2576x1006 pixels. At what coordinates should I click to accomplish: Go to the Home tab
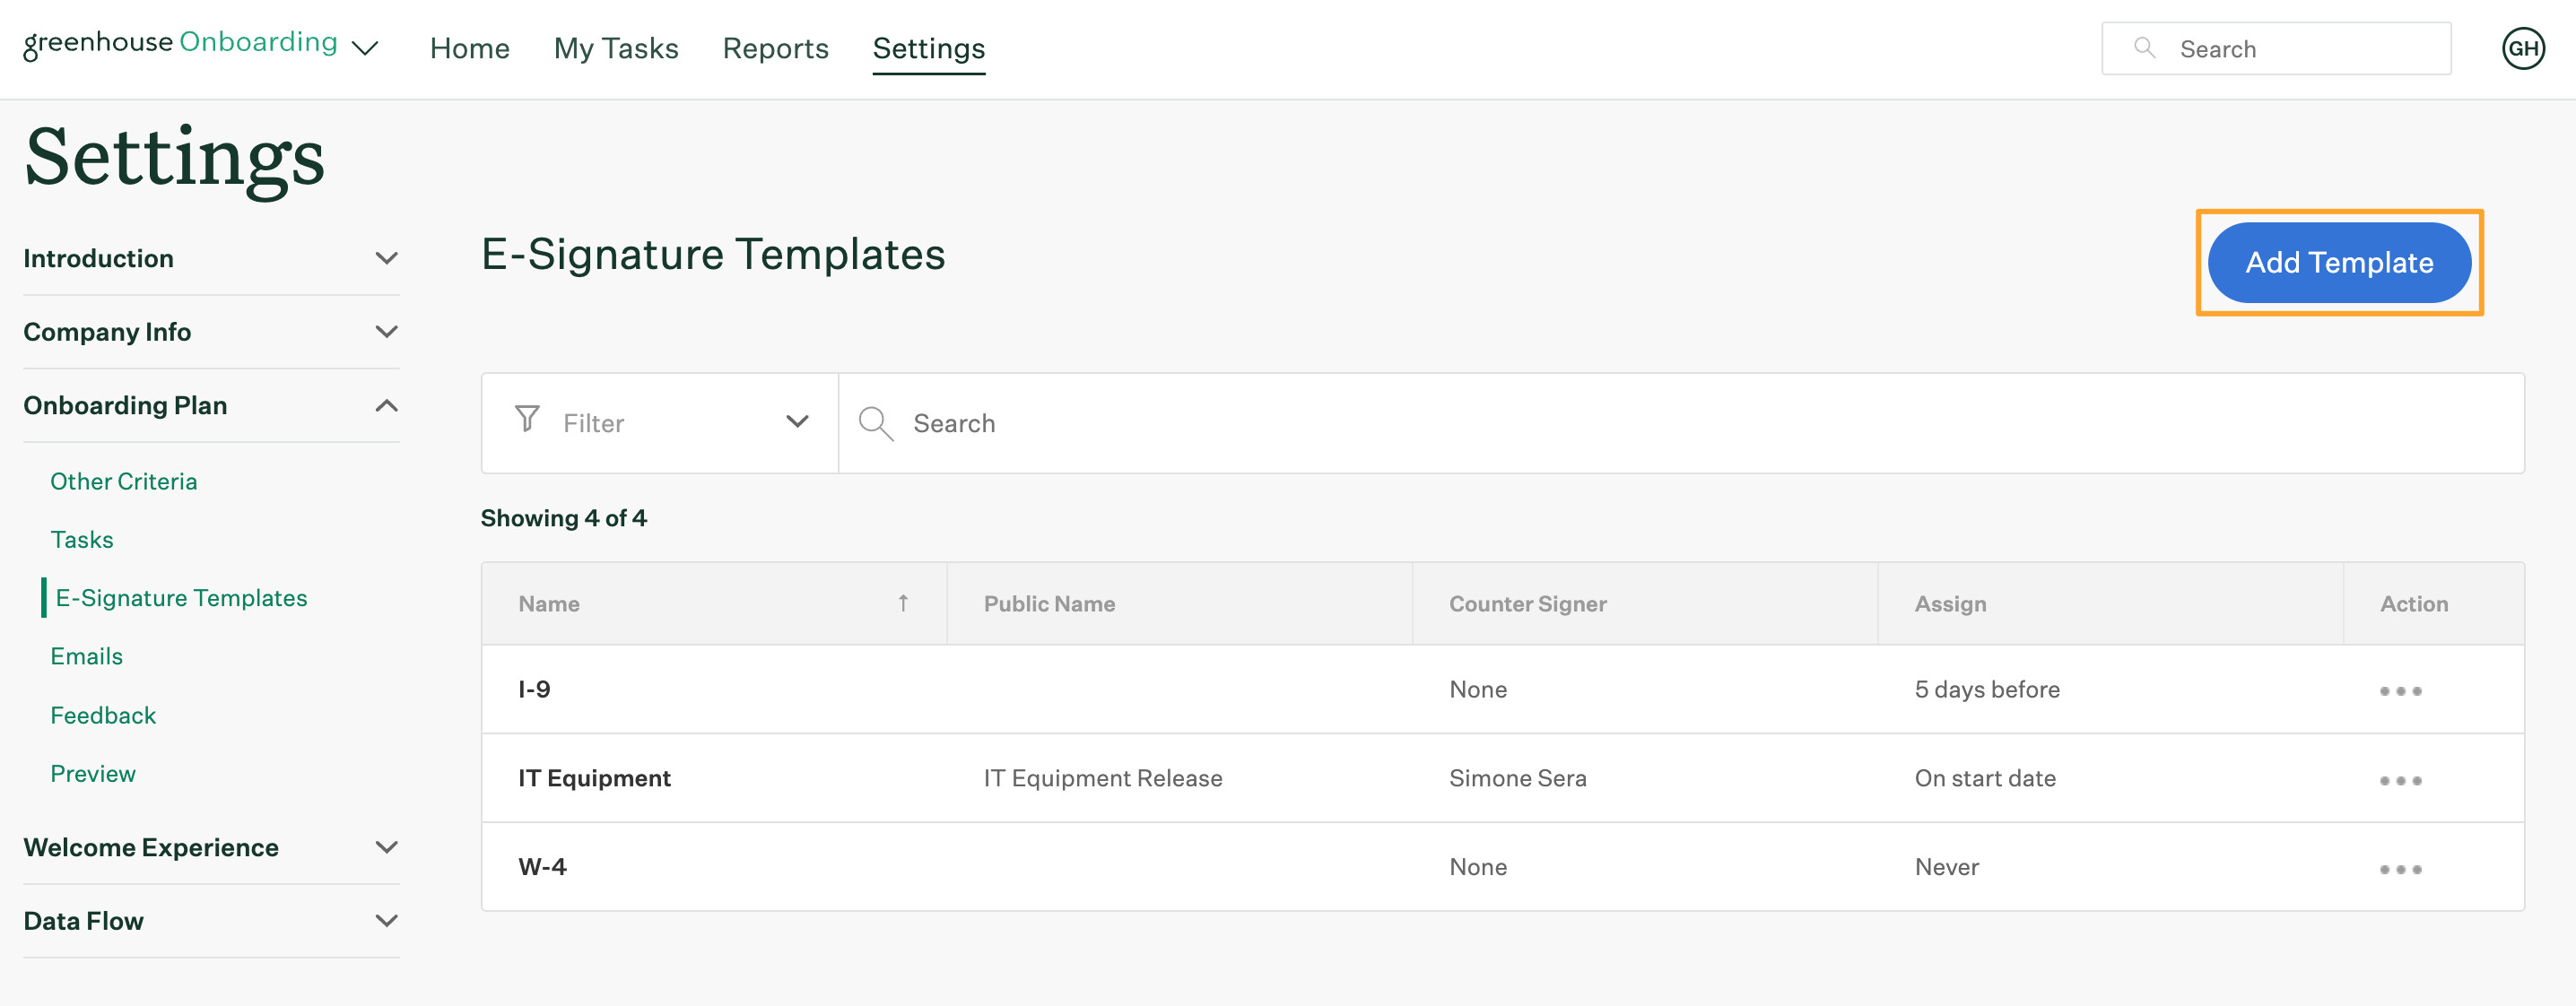pyautogui.click(x=469, y=48)
